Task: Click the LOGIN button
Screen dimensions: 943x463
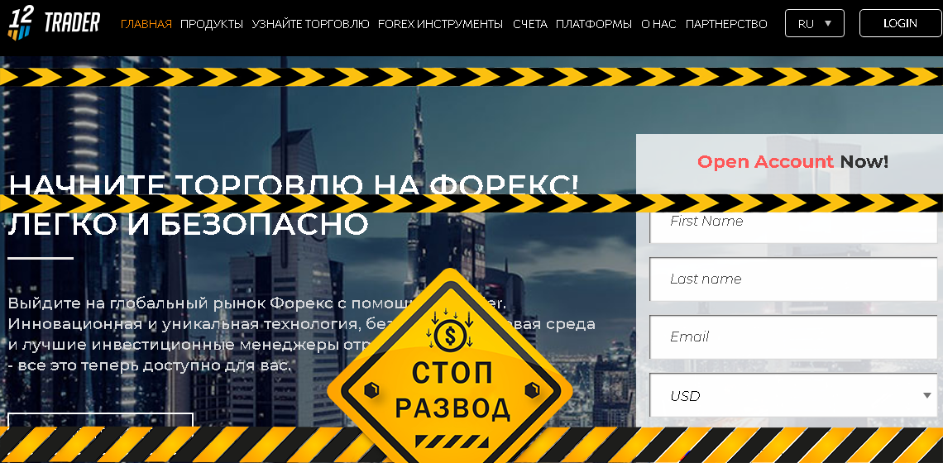Action: 900,23
